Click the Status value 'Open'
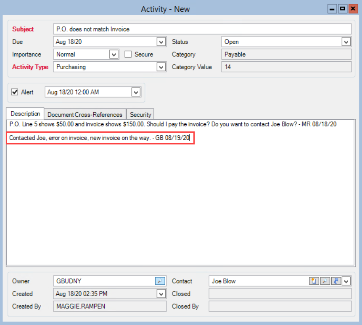 point(232,42)
